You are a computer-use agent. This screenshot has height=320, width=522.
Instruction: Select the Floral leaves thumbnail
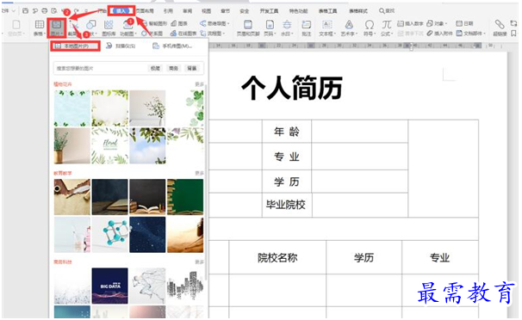(x=110, y=146)
